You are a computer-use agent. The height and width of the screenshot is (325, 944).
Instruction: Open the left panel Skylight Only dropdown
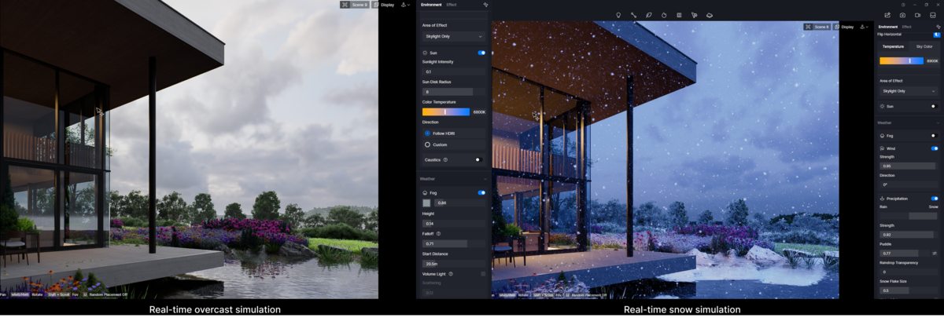[x=455, y=36]
